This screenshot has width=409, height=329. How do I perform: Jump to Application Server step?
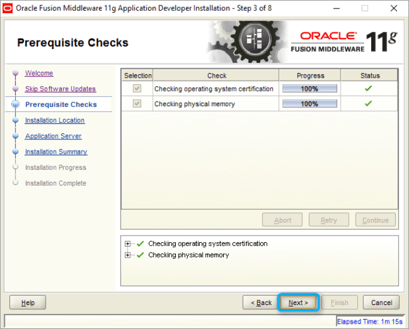coord(53,136)
